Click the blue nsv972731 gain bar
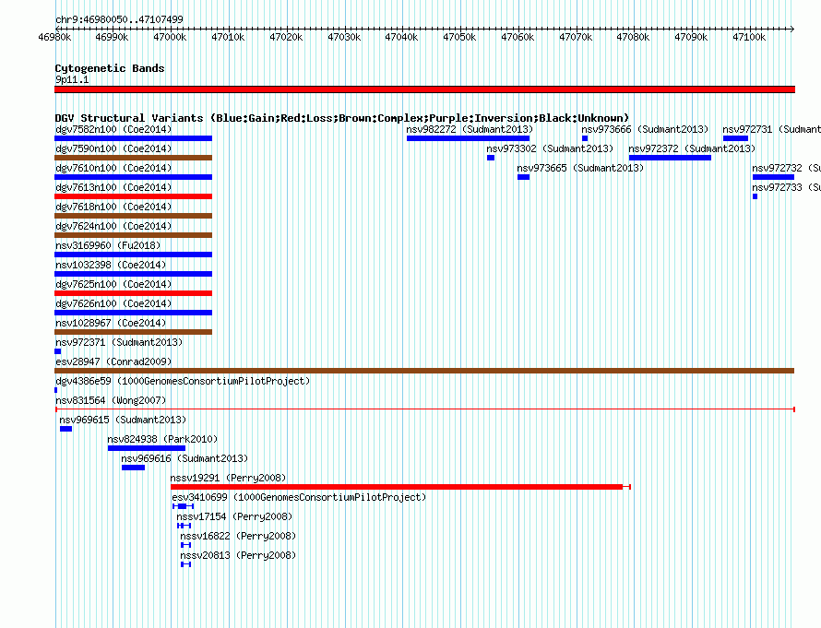Viewport: 821px width, 628px height. [735, 138]
